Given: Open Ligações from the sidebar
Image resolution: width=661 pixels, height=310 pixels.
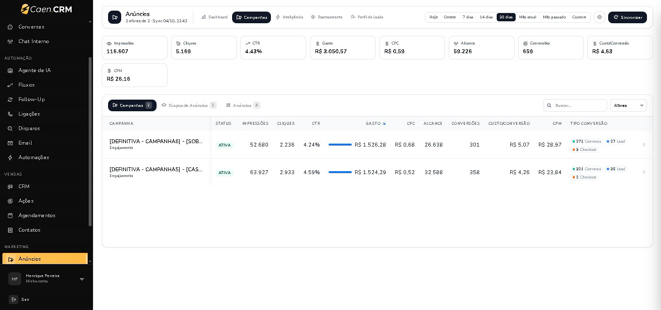Looking at the screenshot, I should point(29,114).
